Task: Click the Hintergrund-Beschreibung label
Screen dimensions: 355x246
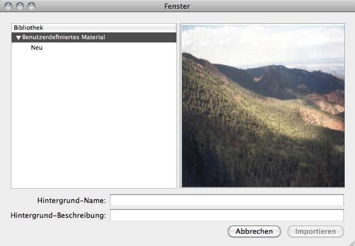Action: [58, 215]
